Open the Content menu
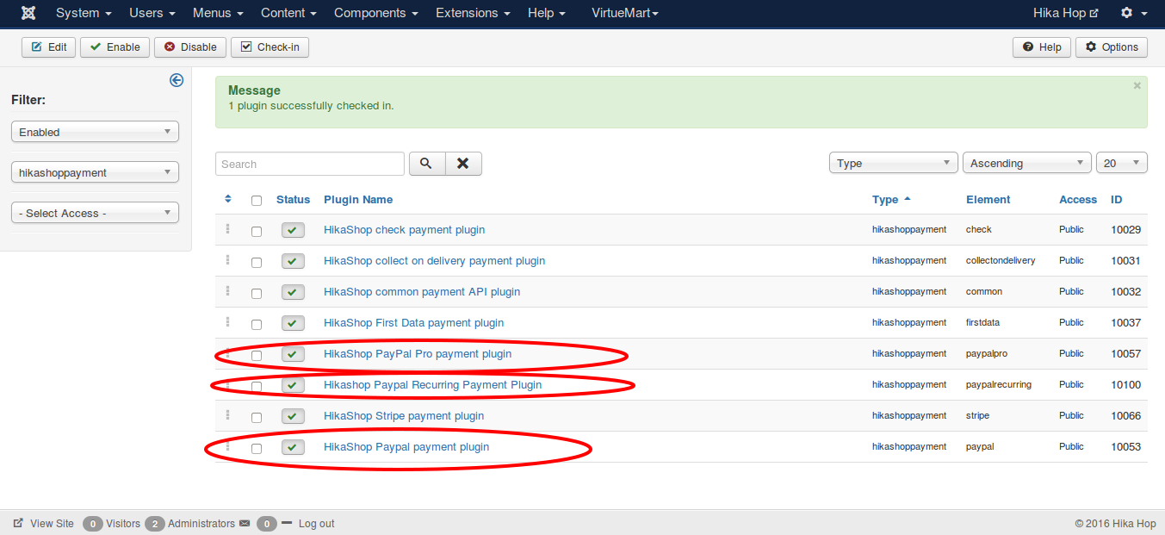1165x535 pixels. (288, 13)
